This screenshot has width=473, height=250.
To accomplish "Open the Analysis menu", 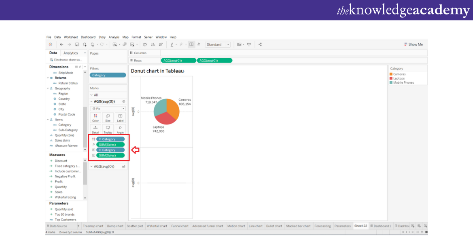I will click(114, 37).
